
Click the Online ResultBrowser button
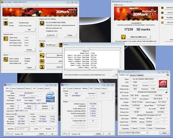(x=138, y=37)
